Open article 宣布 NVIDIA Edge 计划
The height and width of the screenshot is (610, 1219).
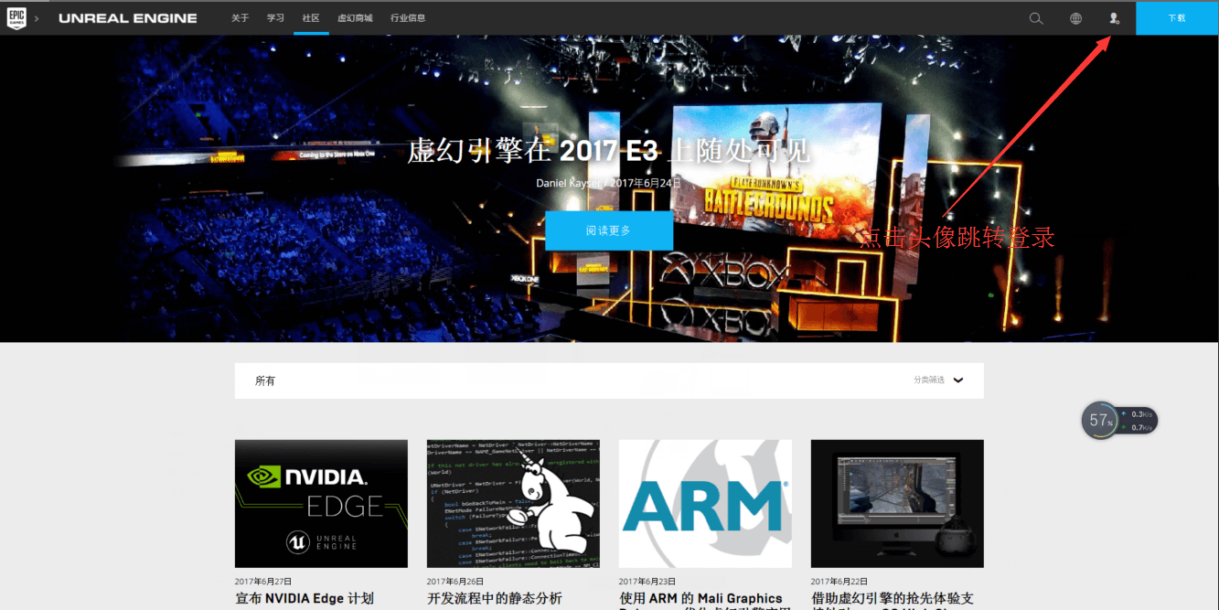coord(305,598)
